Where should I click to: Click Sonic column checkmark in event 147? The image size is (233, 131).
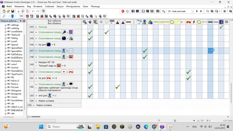145,51
